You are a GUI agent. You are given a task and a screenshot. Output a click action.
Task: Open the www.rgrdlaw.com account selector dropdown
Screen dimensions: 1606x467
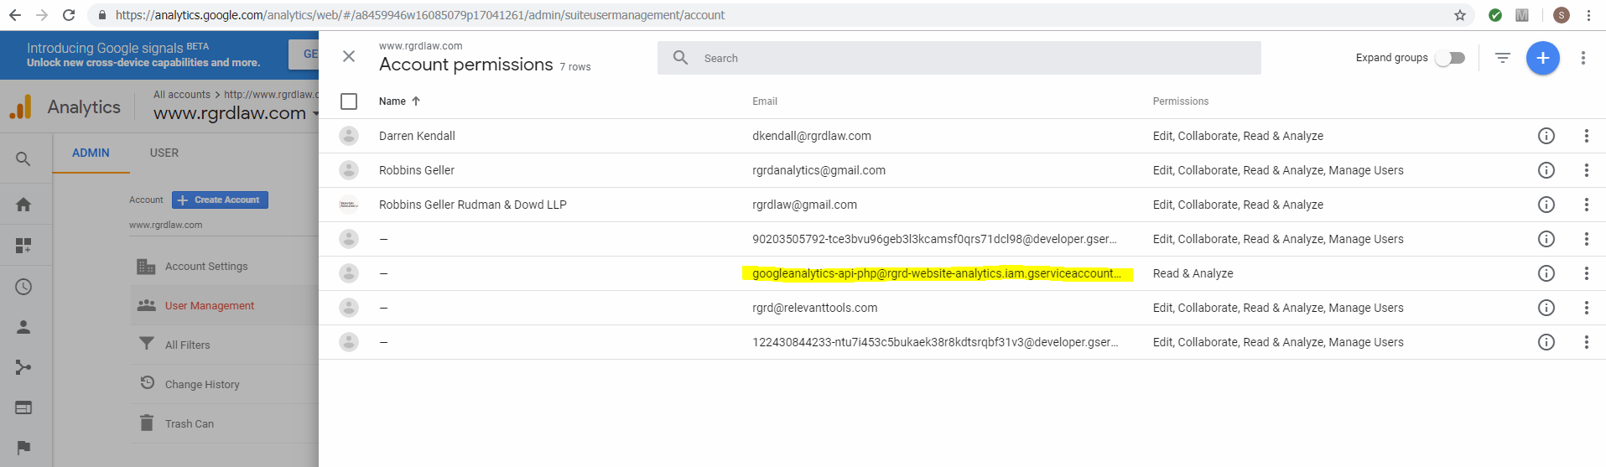click(235, 113)
